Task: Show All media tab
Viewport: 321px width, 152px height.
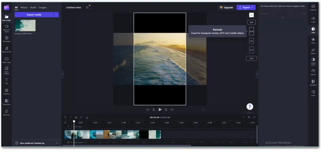Action: [x=16, y=8]
